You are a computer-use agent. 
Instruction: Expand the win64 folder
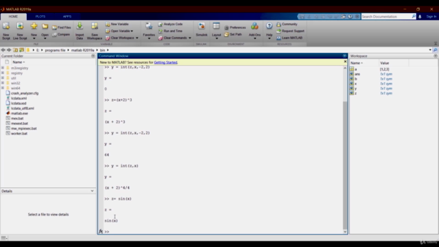(3, 88)
